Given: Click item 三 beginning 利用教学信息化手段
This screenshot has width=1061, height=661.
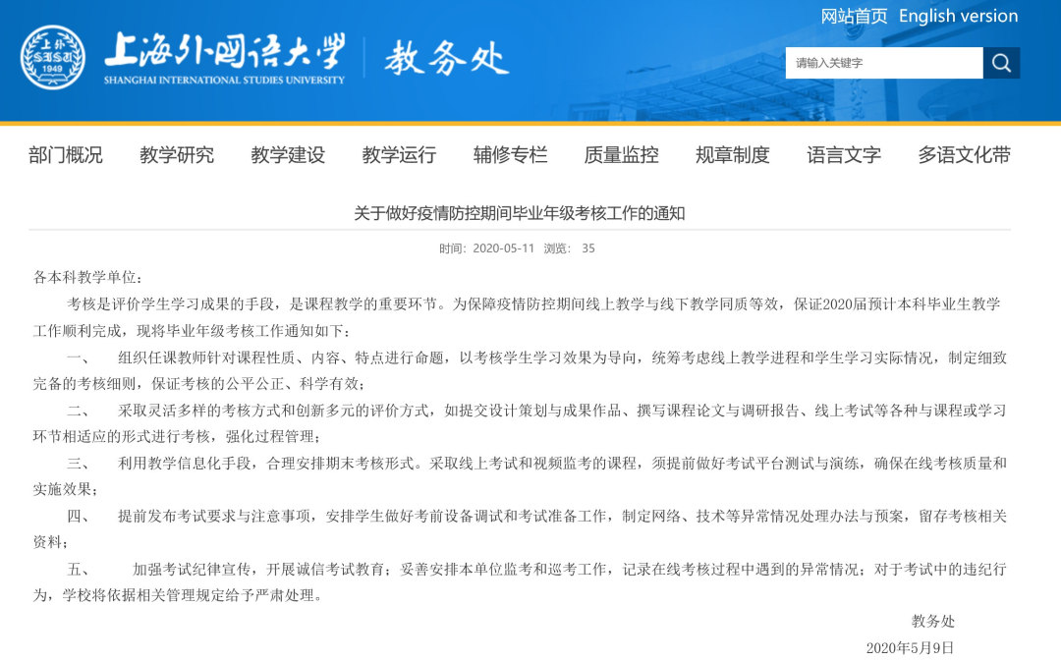Looking at the screenshot, I should coord(520,476).
